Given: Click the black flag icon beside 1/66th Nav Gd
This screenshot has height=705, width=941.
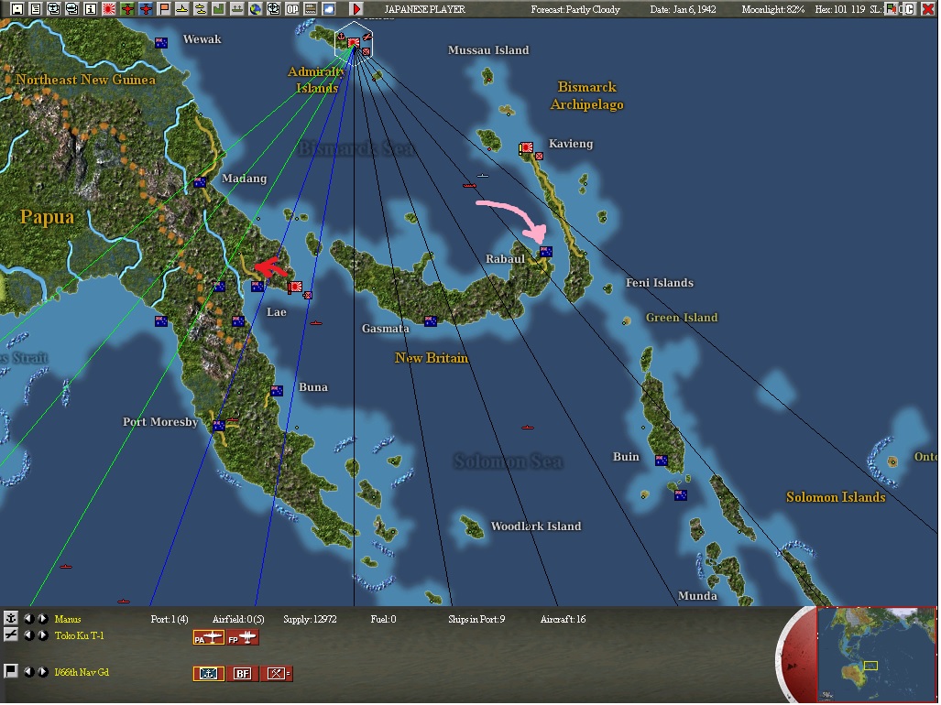Looking at the screenshot, I should [x=10, y=671].
